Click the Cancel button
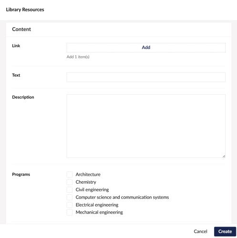 200,231
